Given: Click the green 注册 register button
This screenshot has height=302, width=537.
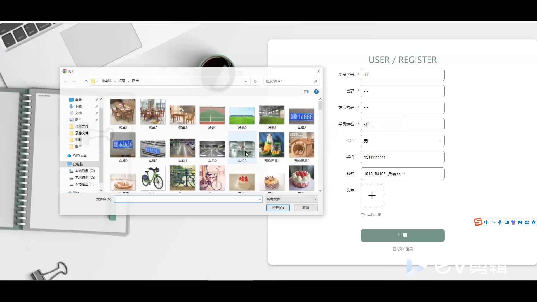Looking at the screenshot, I should click(x=402, y=235).
